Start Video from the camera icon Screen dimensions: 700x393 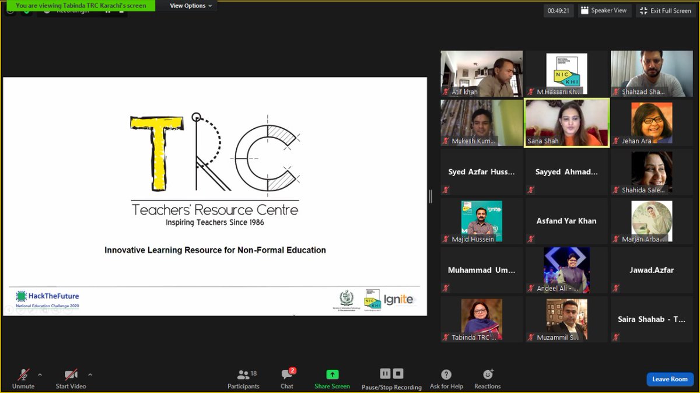(x=71, y=374)
